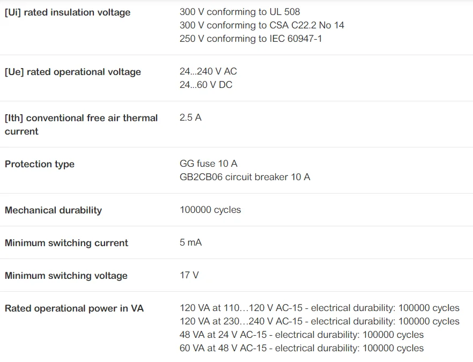473x362 pixels.
Task: Select the "5 mA" value
Action: pyautogui.click(x=190, y=242)
